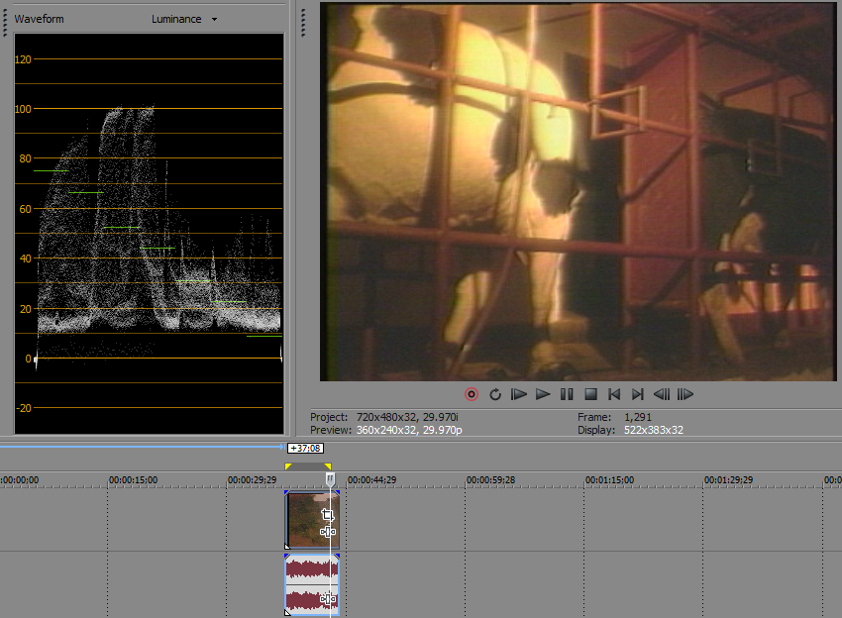
Task: Toggle Loop Playback in preview transport
Action: 495,394
